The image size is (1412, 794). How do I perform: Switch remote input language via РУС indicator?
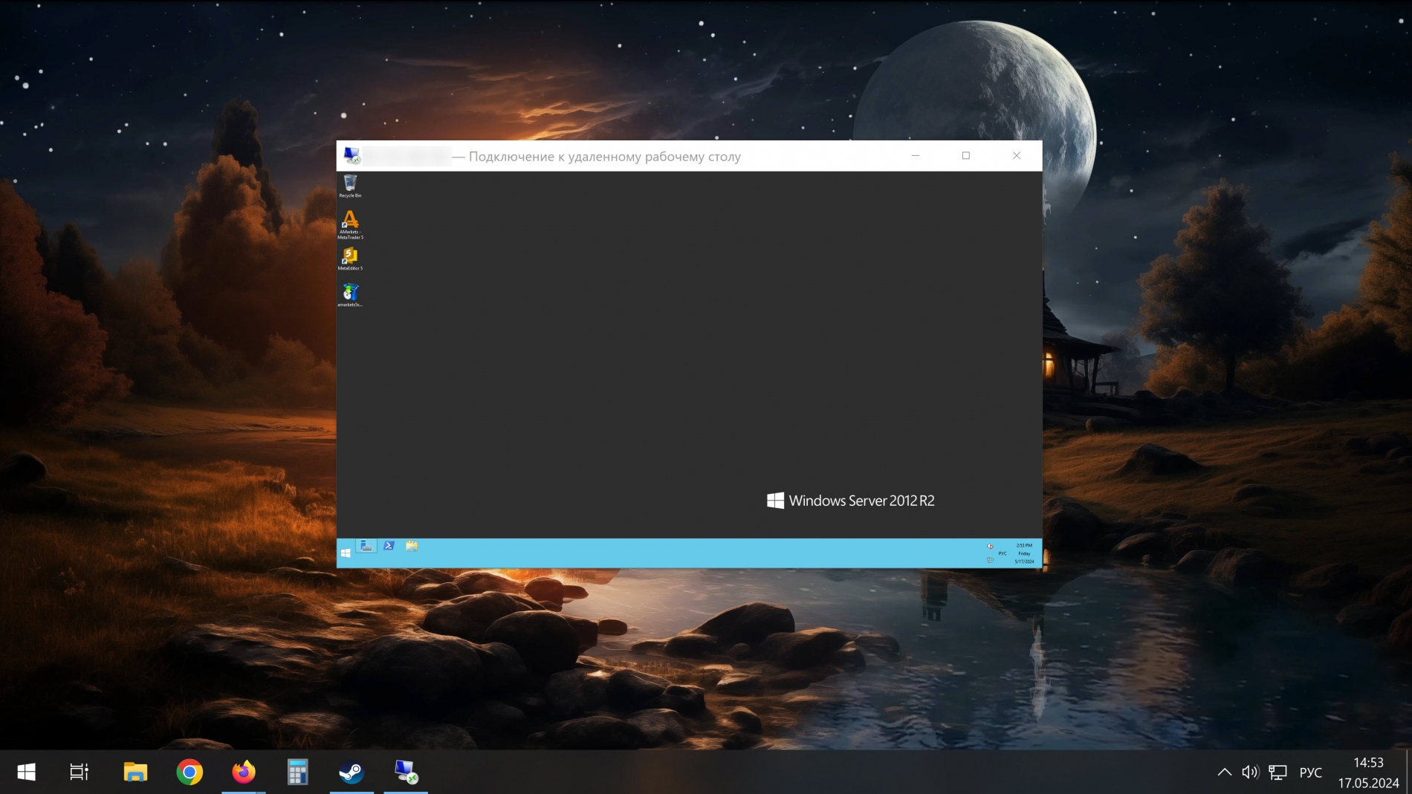click(x=1003, y=553)
